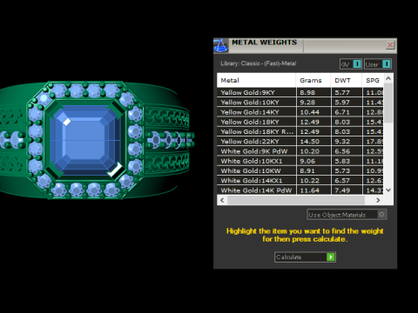Screen dimensions: 418x313
Task: Click the 6.56 DWT value
Action: 342,151
